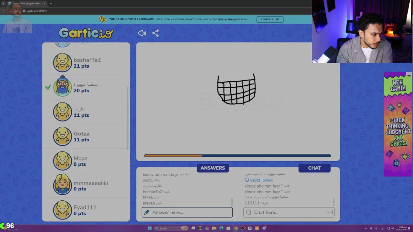Select the CHAT tab
413x232 pixels.
[315, 168]
